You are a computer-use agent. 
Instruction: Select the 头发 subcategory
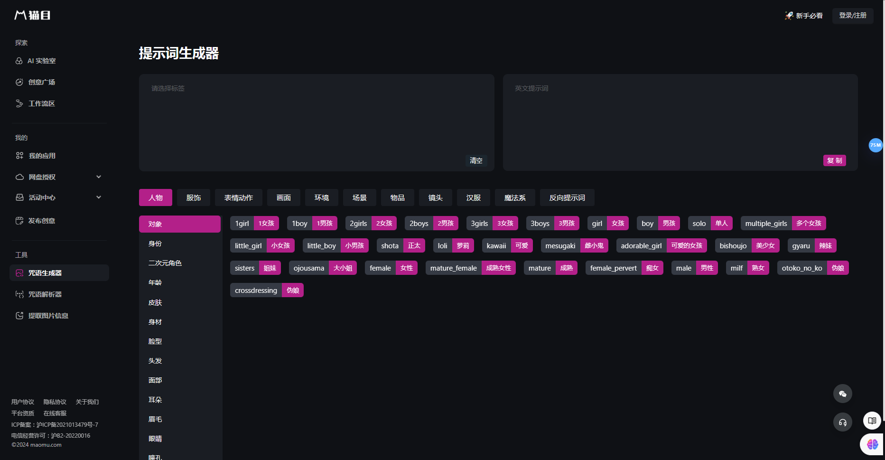(180, 361)
